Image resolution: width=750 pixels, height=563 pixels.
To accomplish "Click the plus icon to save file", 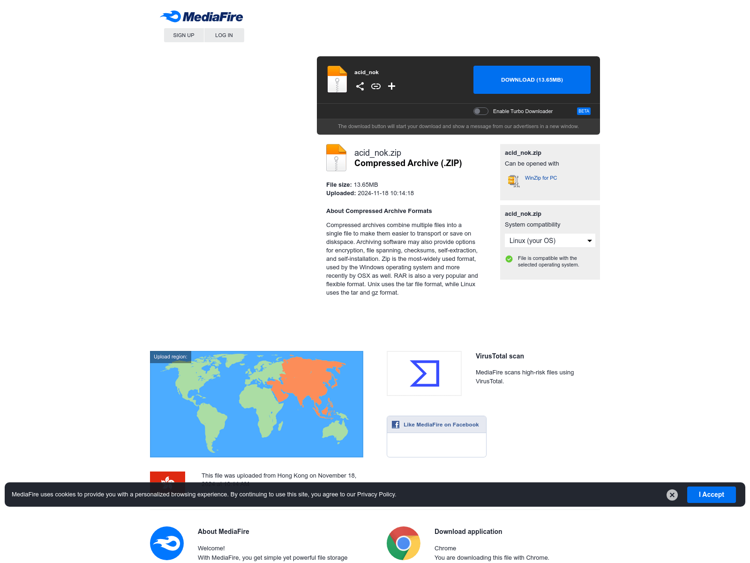I will tap(392, 86).
